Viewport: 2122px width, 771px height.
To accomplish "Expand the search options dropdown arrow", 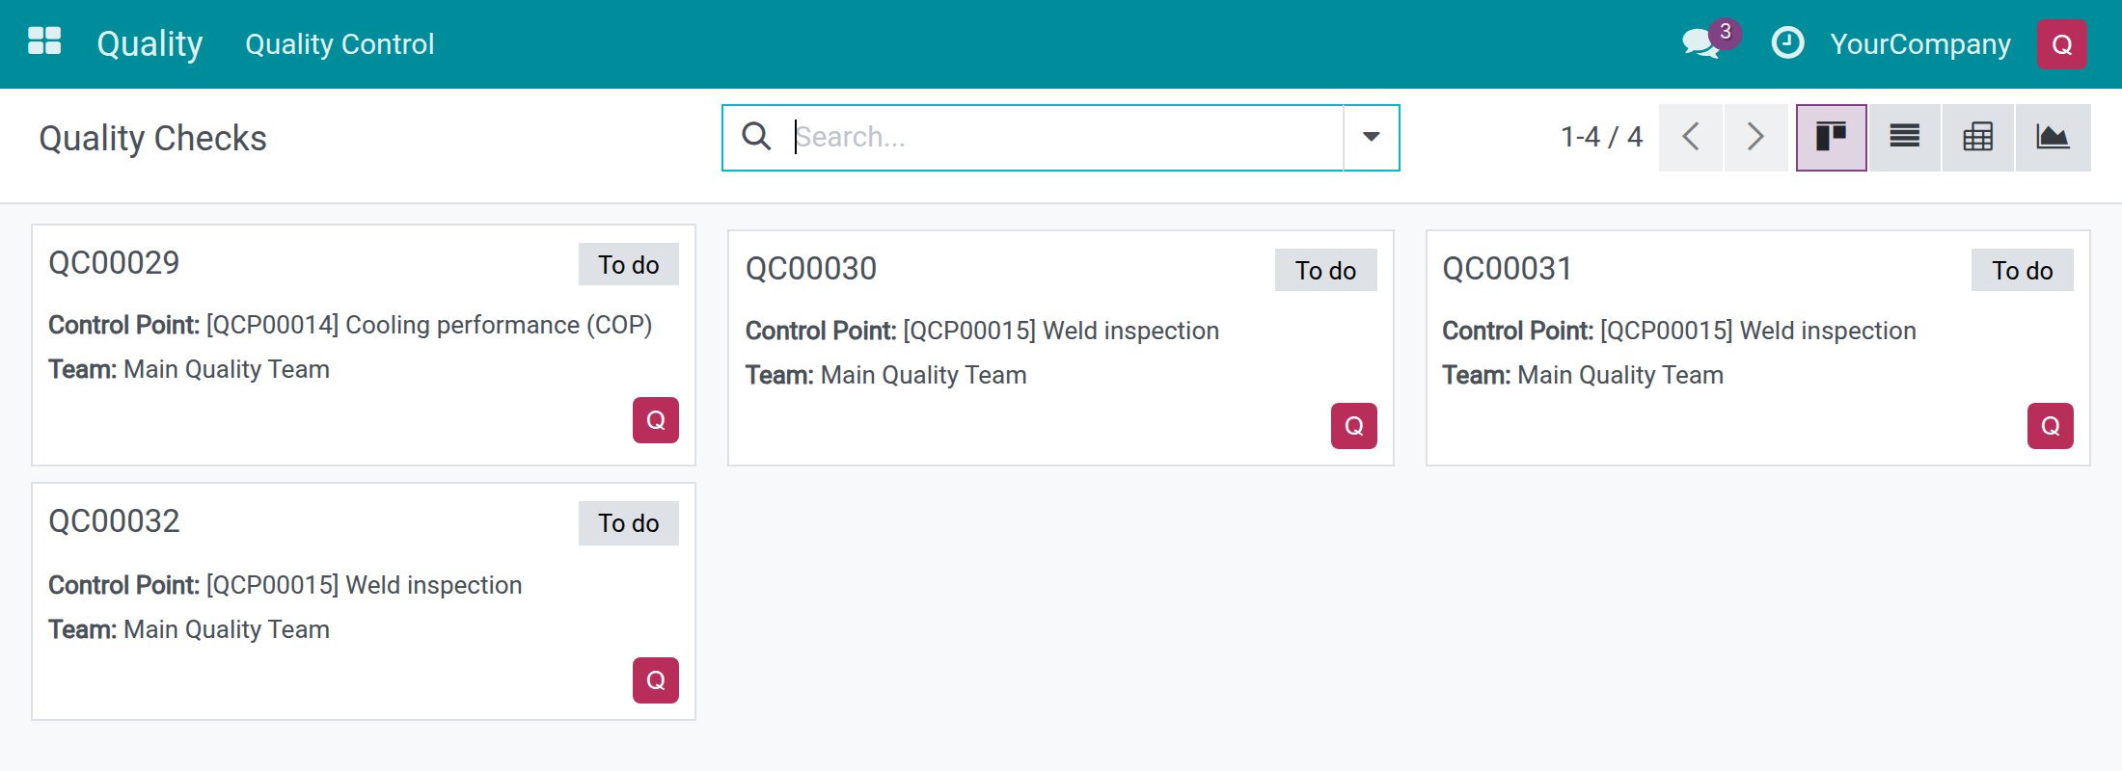I will (x=1371, y=137).
